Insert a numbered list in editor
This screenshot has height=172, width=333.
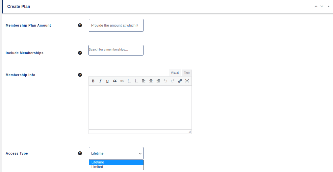tap(137, 81)
